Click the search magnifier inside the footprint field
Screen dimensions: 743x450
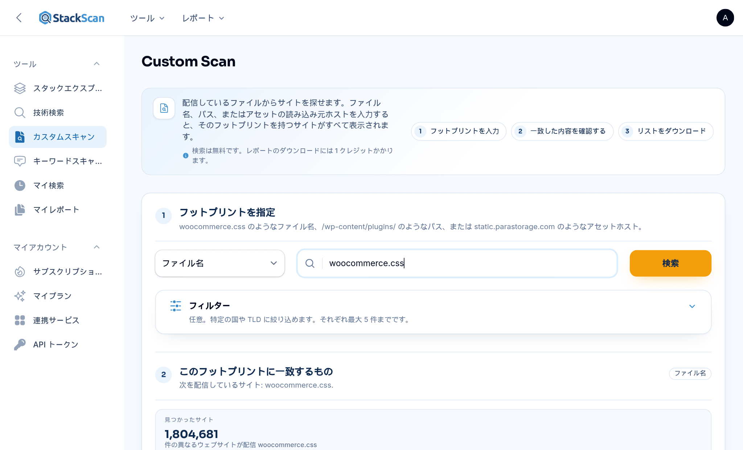310,263
